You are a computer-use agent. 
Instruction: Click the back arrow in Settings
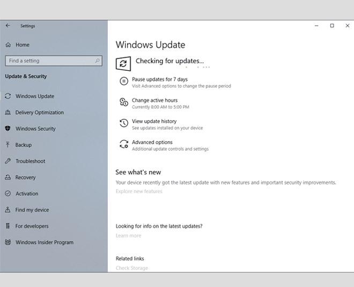(x=8, y=26)
